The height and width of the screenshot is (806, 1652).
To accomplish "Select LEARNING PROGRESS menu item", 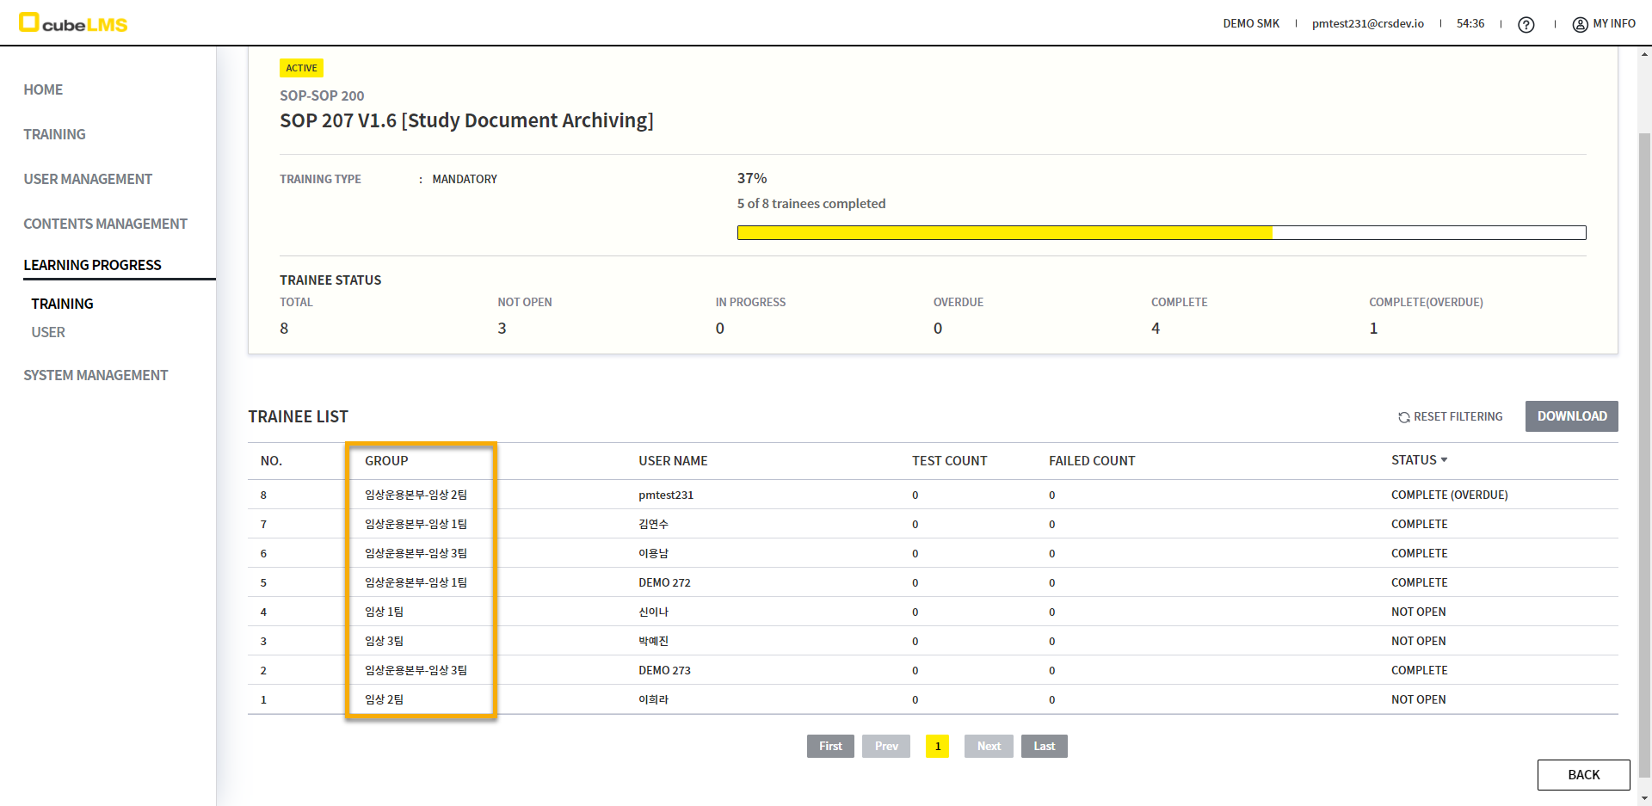I will click(92, 265).
